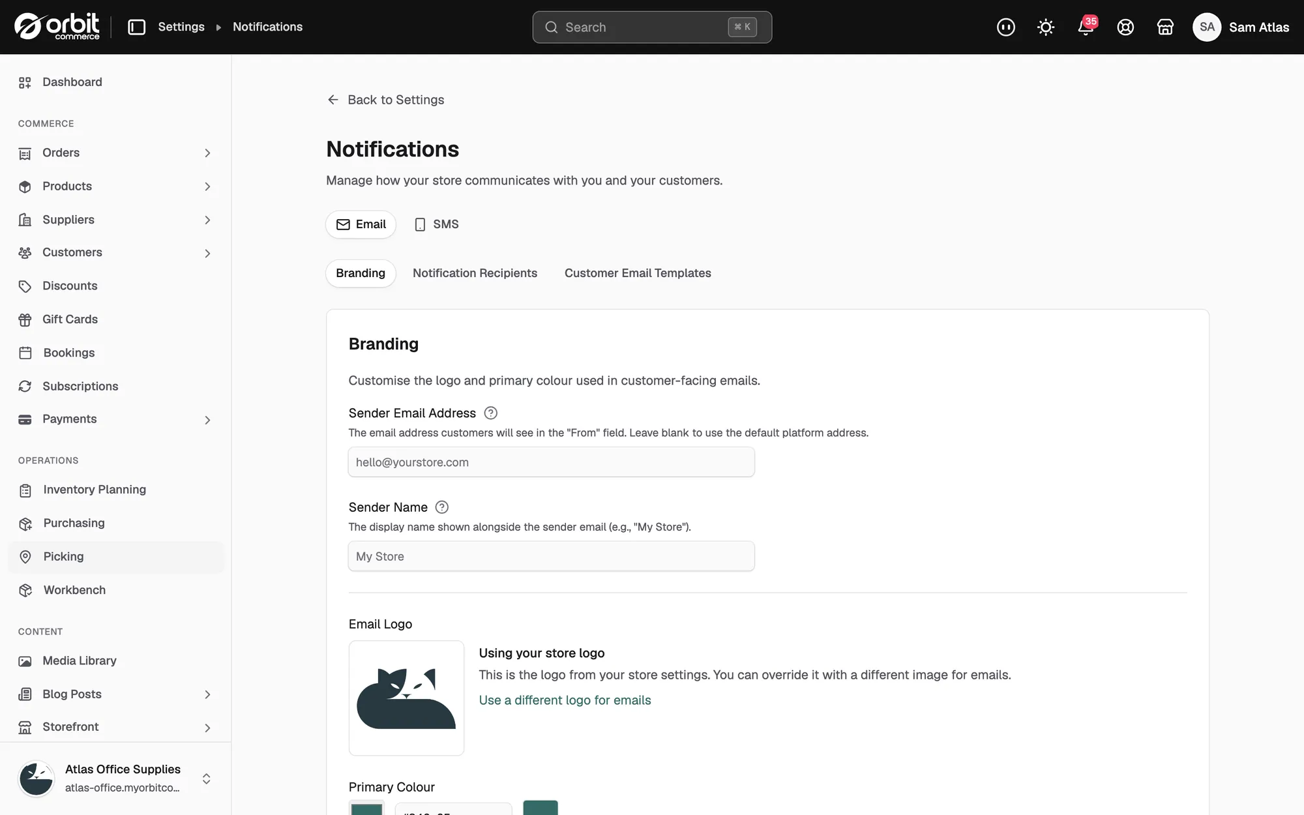This screenshot has width=1304, height=815.
Task: Click Use a different logo for emails
Action: click(x=565, y=700)
